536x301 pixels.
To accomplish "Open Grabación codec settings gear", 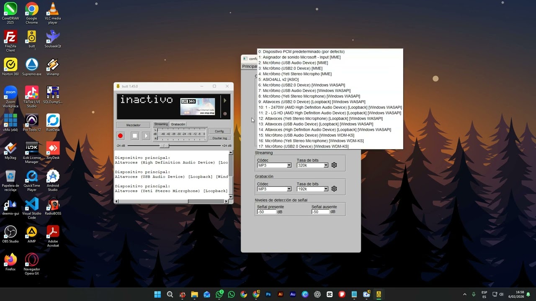I will click(x=334, y=189).
